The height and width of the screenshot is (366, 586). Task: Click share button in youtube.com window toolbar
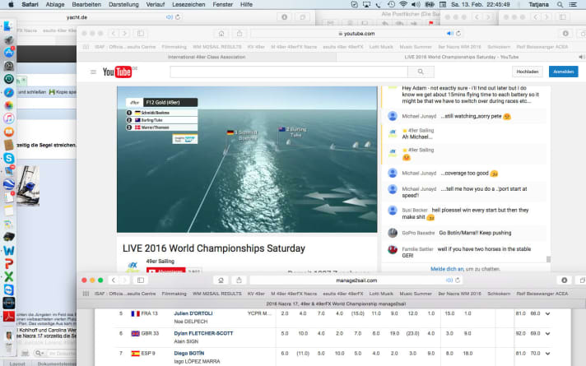point(240,33)
